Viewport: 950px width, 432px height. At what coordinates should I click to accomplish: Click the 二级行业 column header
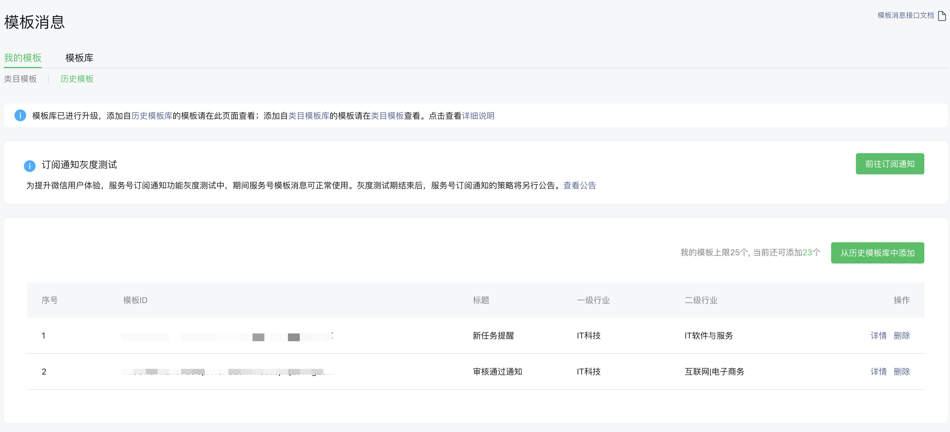pyautogui.click(x=701, y=300)
